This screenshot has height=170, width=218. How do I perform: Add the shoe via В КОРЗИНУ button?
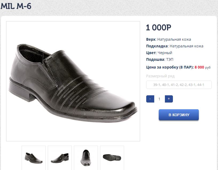[x=179, y=115]
